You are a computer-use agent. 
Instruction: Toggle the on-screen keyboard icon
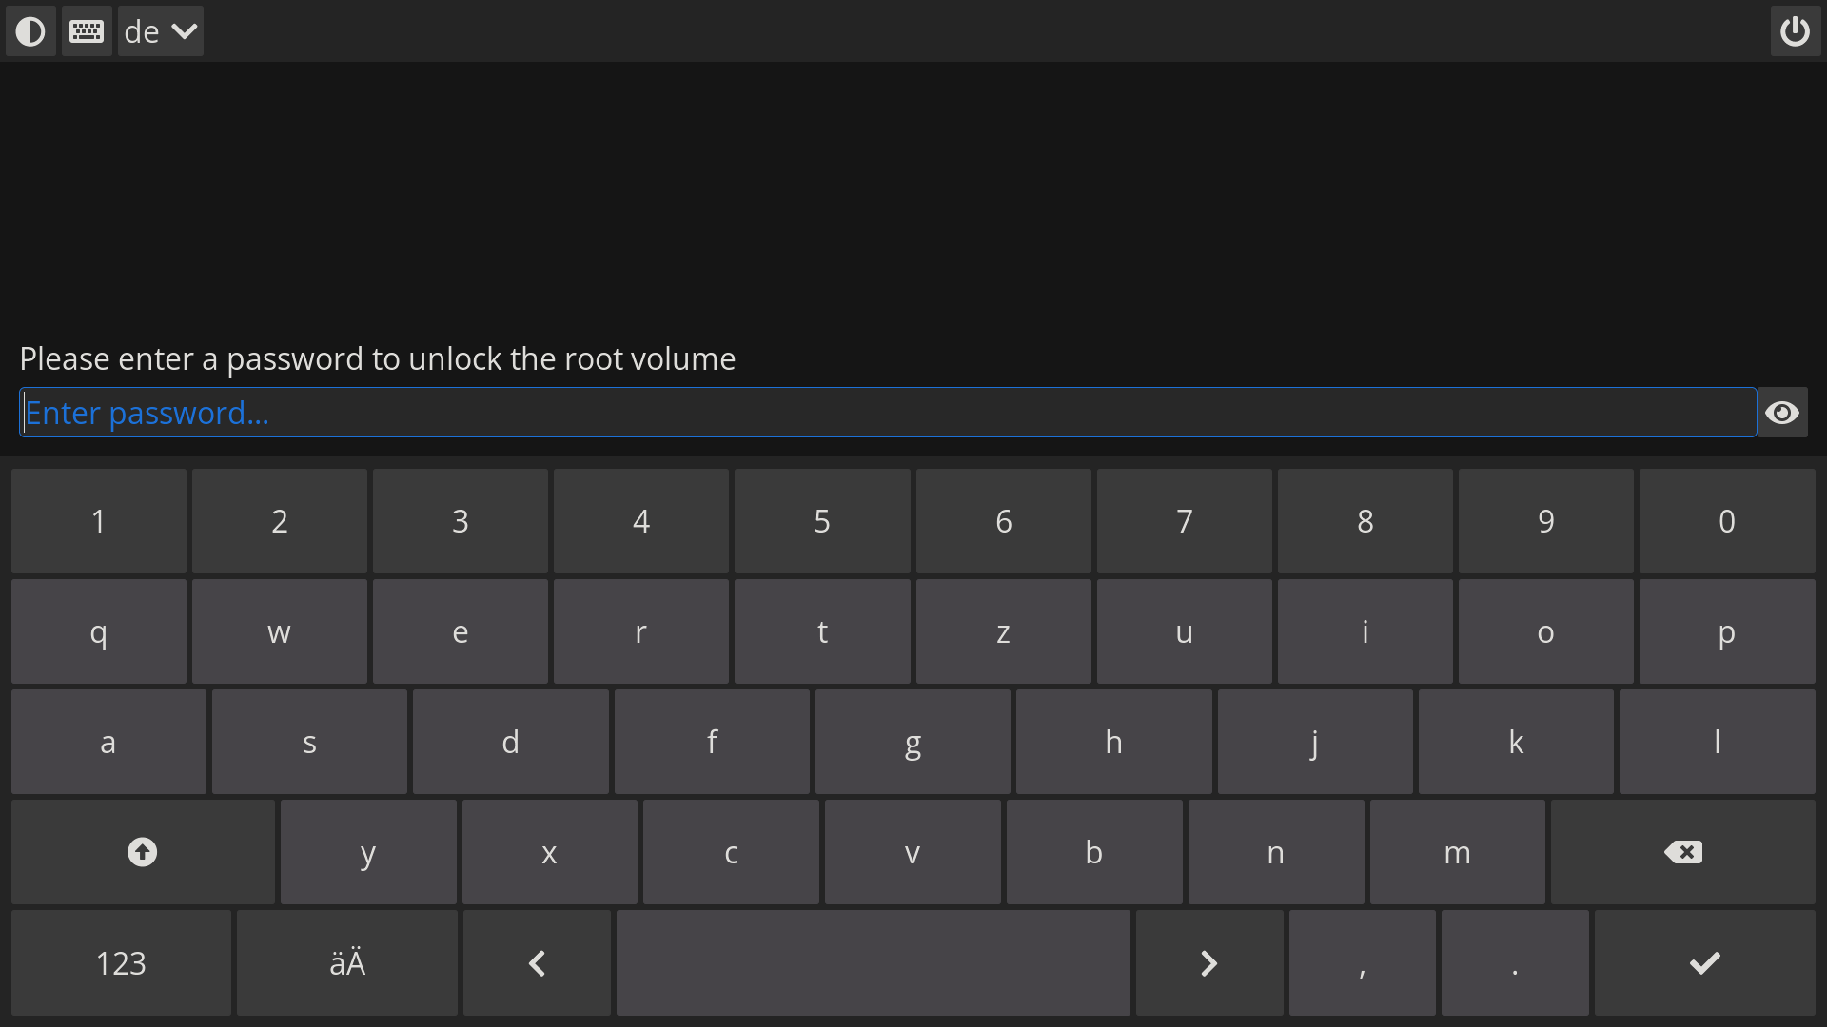coord(87,31)
